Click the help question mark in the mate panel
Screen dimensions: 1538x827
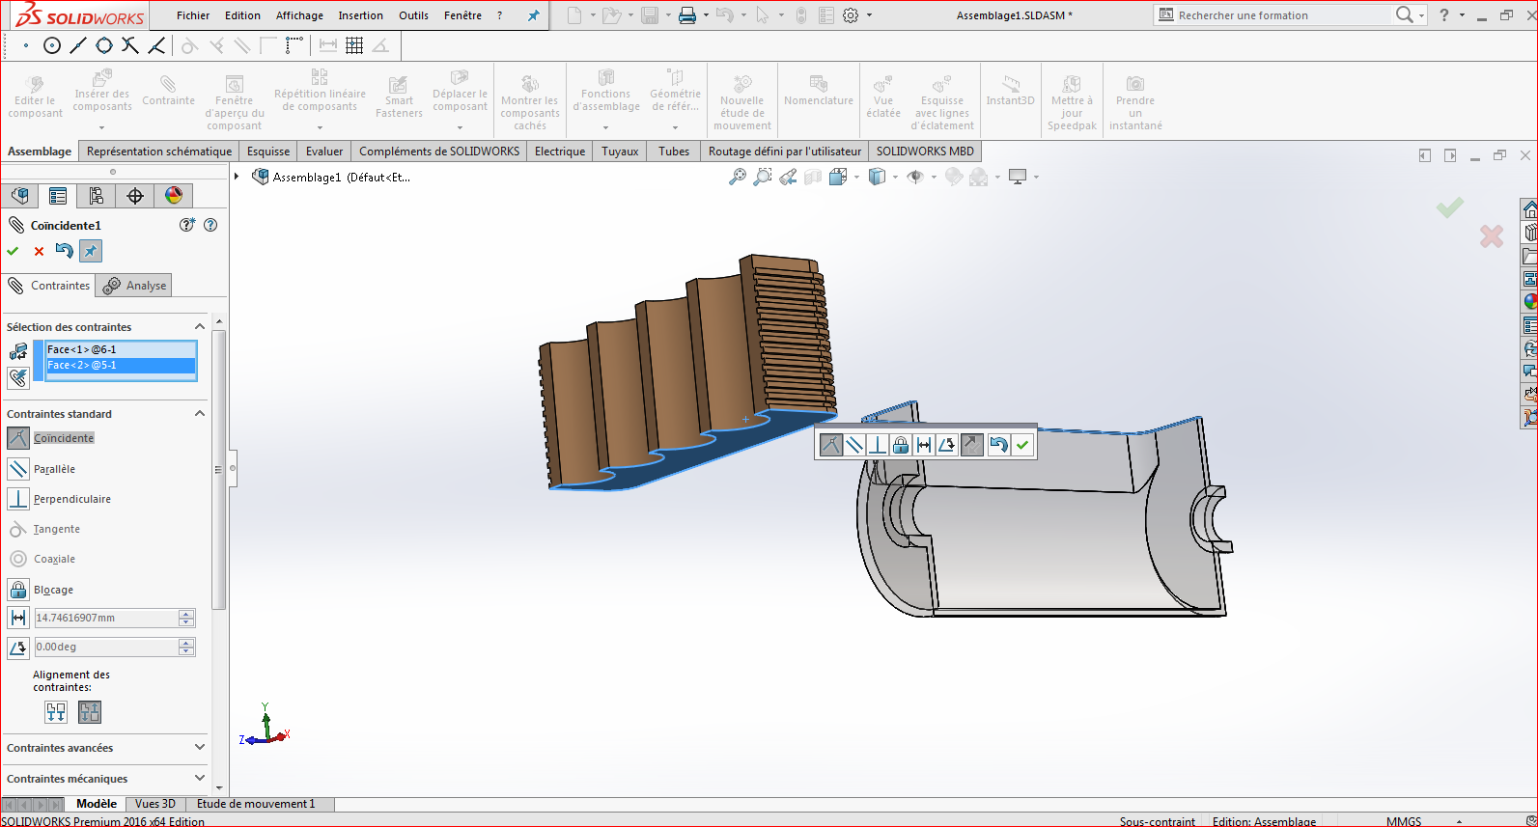[x=210, y=225]
